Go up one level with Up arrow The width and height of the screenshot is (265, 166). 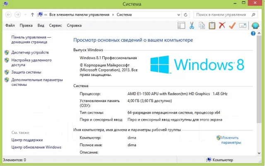click(32, 15)
